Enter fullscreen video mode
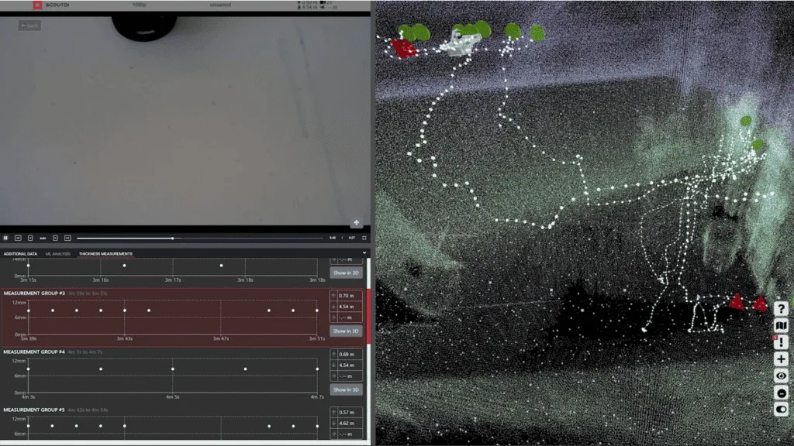794x446 pixels. click(364, 238)
